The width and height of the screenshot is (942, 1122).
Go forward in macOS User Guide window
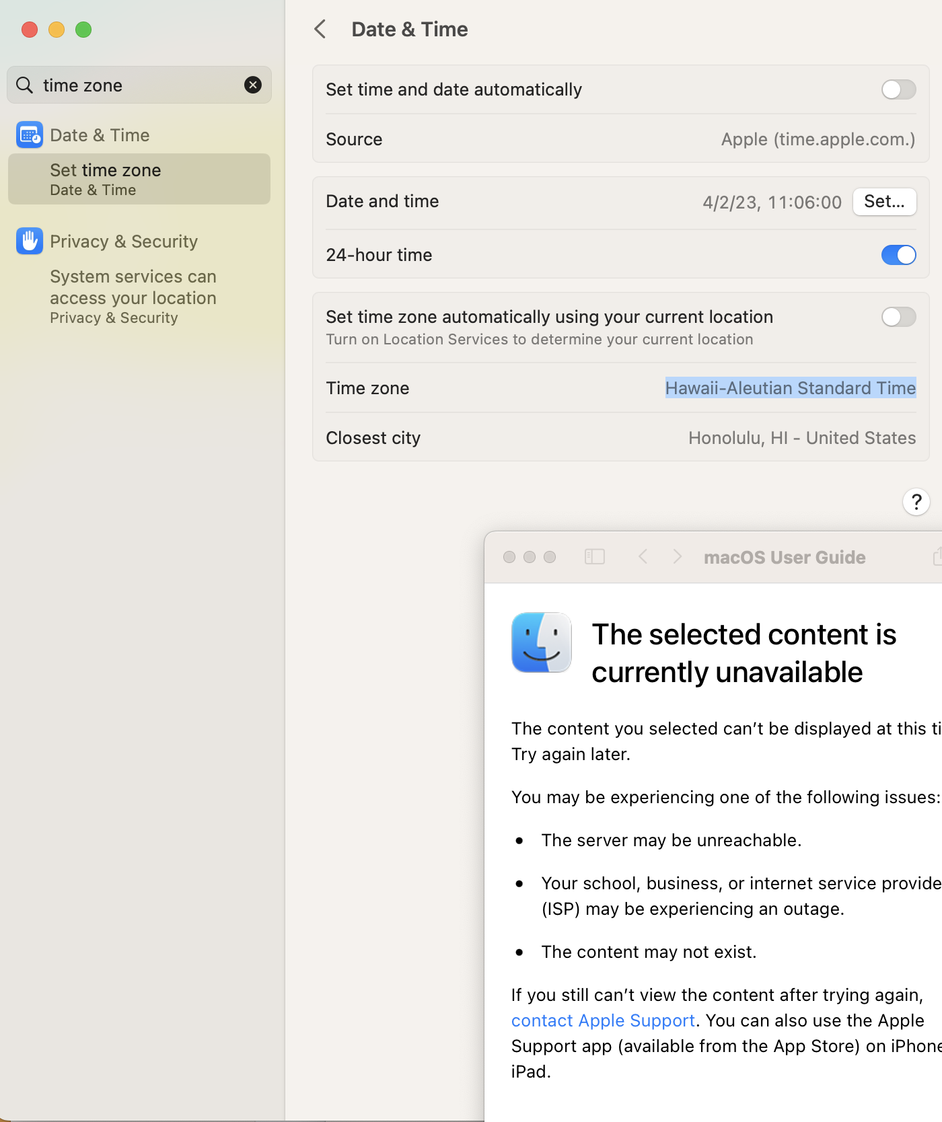click(677, 557)
